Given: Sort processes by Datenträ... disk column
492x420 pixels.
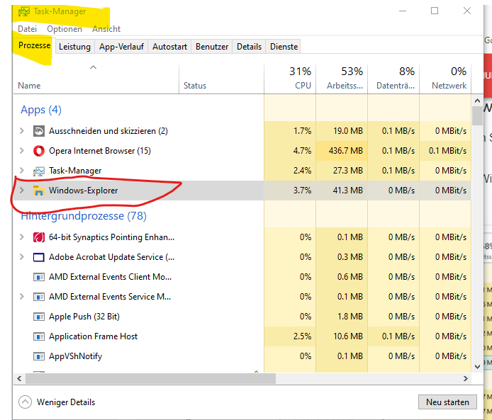Looking at the screenshot, I should [393, 79].
